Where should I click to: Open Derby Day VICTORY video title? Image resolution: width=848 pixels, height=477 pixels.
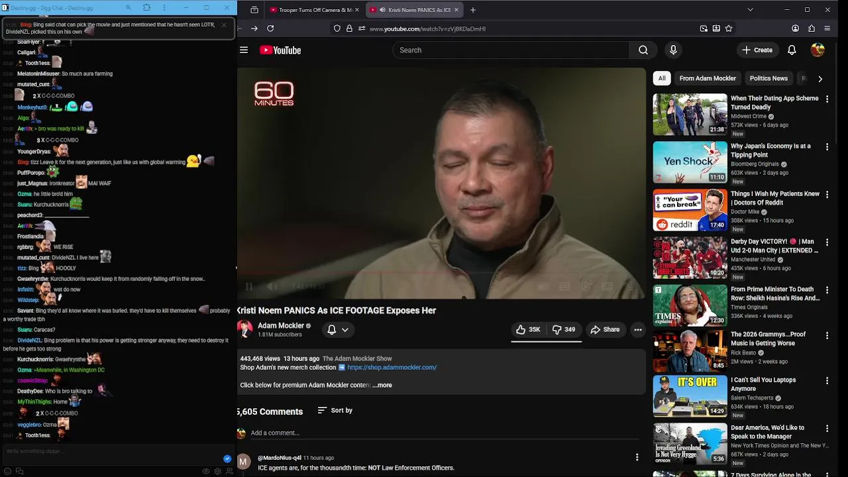tap(774, 246)
